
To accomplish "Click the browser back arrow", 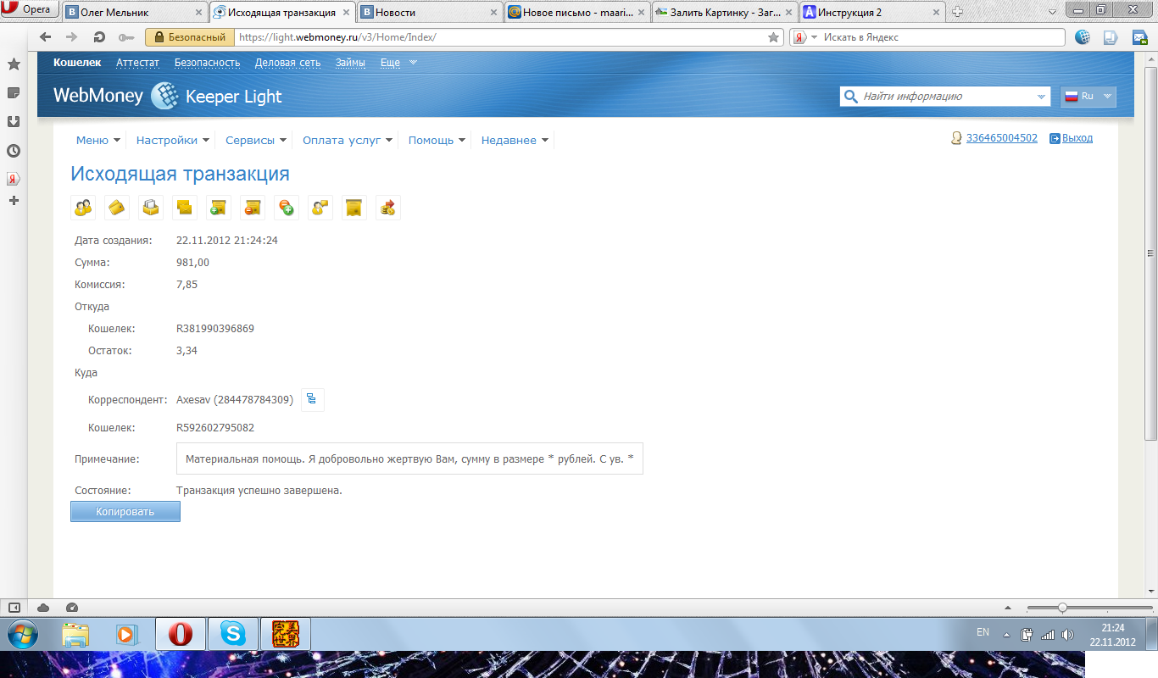I will point(45,37).
